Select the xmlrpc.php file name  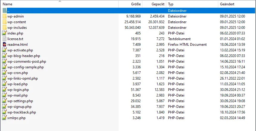(x=16, y=118)
